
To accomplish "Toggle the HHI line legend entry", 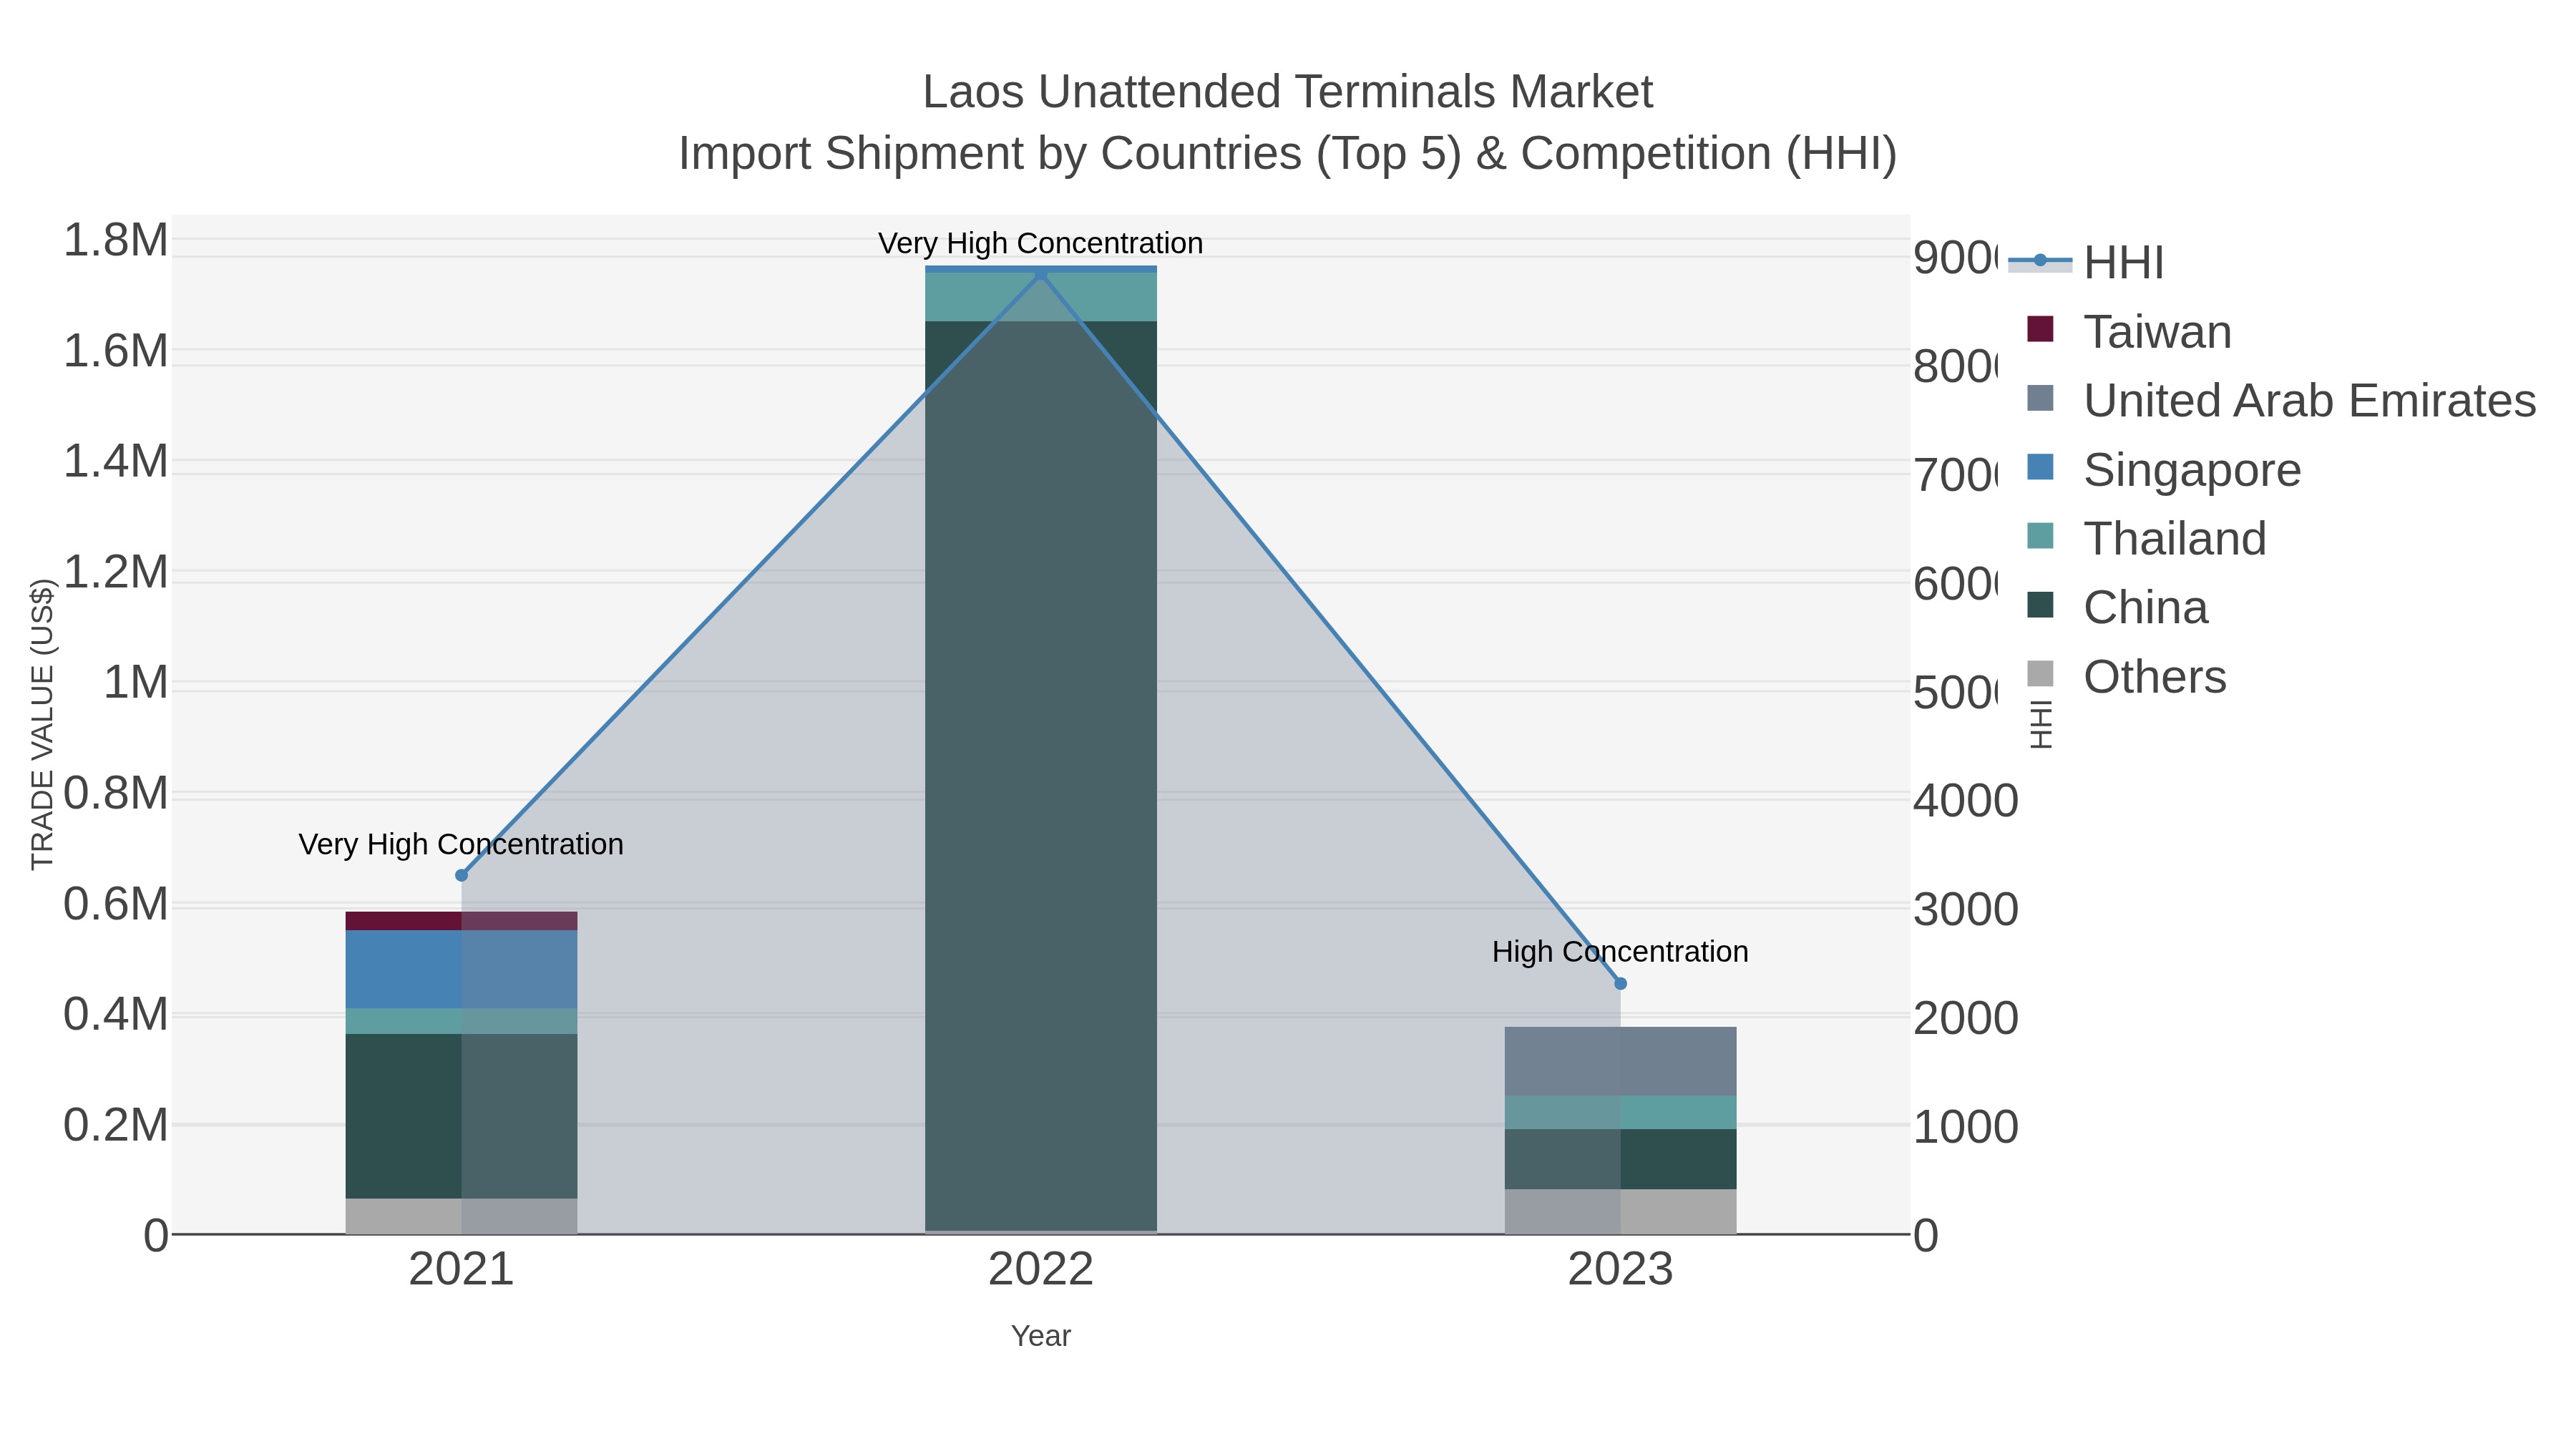I will tap(2086, 262).
